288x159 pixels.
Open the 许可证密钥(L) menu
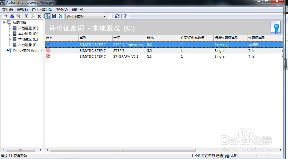tap(42, 10)
